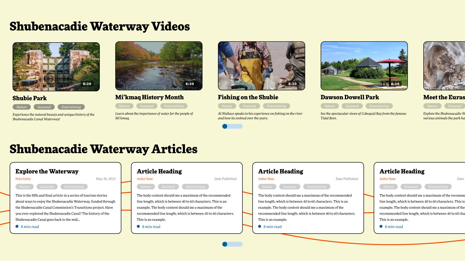Select Nature tag under Mi'kmaq History Month

pos(124,106)
